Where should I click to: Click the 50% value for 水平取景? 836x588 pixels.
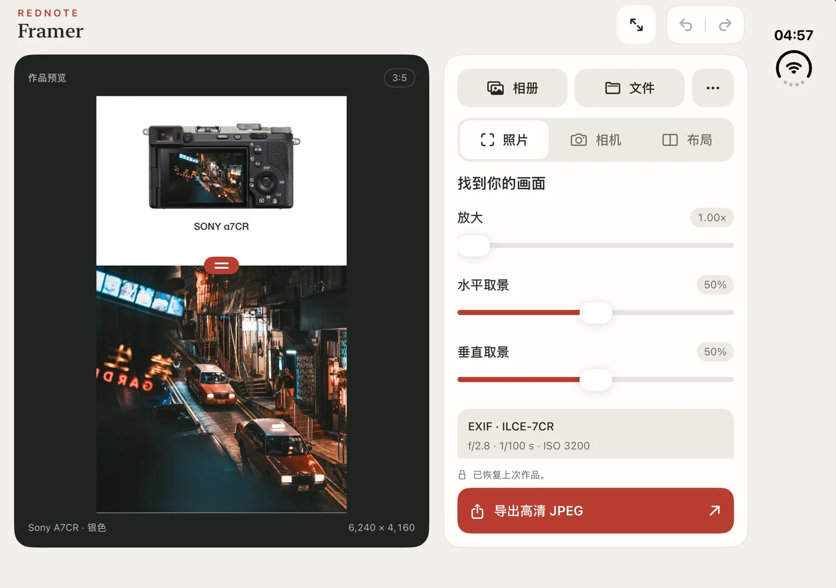715,285
